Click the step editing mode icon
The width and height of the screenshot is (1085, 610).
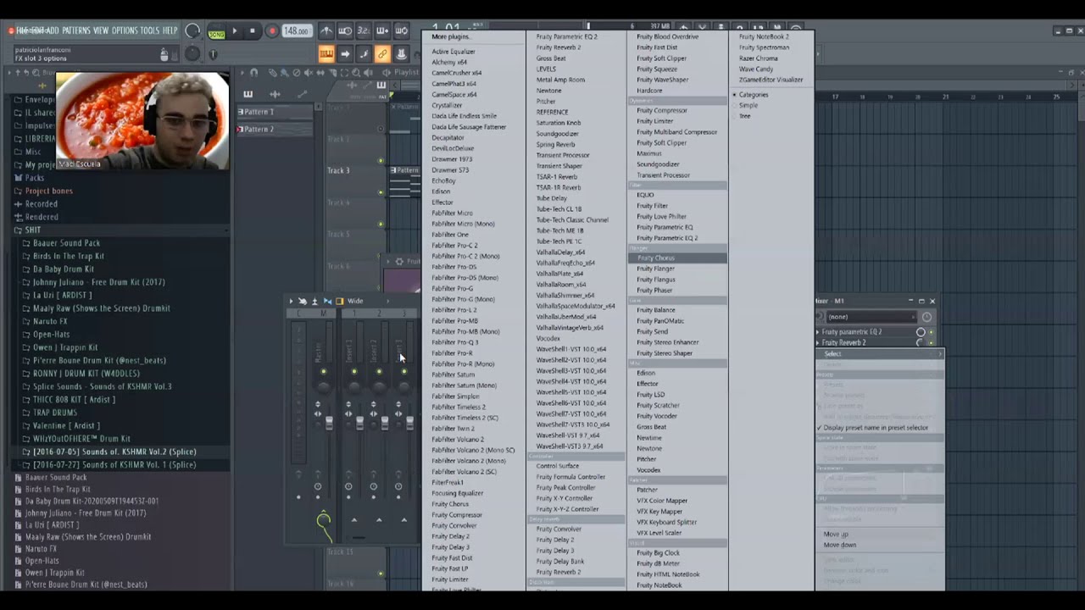(364, 54)
